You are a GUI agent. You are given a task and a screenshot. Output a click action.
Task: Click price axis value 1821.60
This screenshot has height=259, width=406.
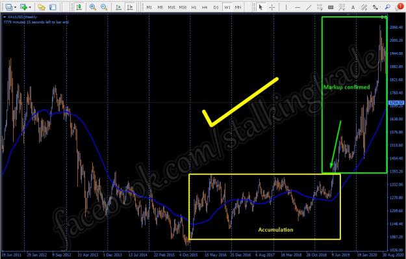coord(396,79)
